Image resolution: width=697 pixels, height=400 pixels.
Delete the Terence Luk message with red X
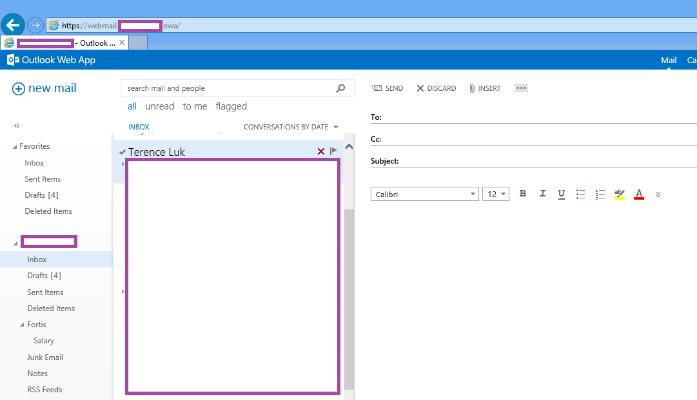pyautogui.click(x=321, y=151)
